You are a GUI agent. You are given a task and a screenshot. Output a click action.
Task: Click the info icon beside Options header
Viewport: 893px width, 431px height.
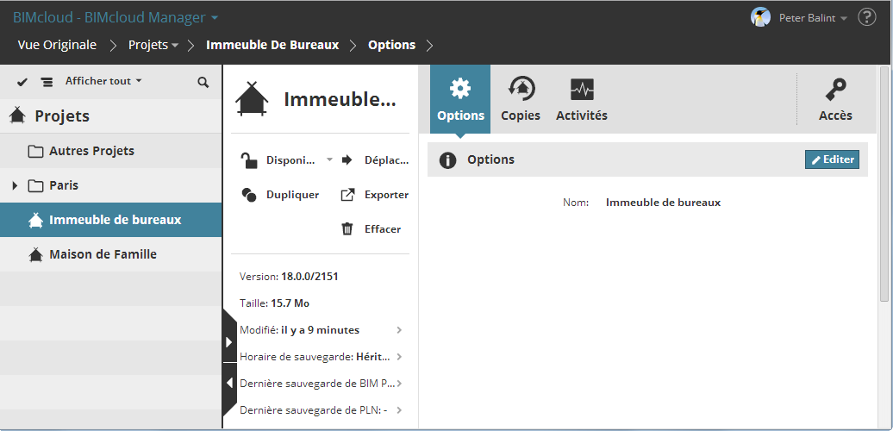point(447,160)
